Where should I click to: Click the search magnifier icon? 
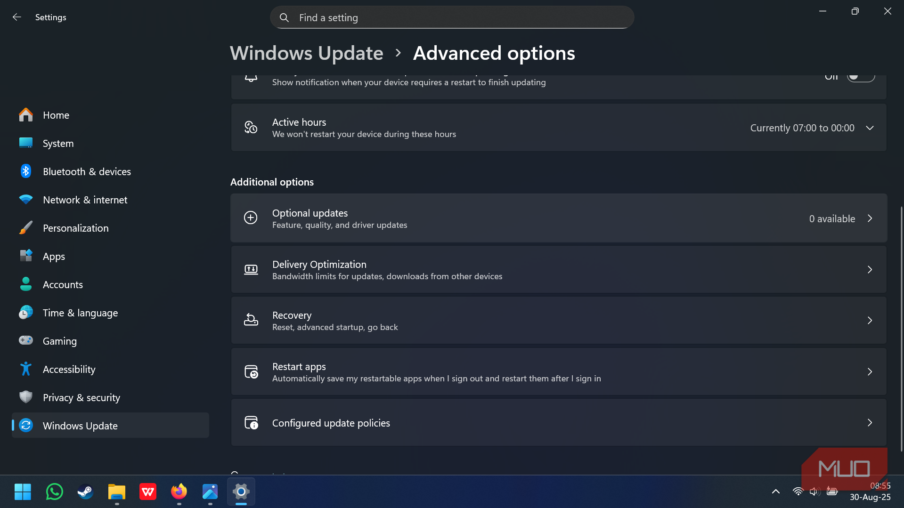pyautogui.click(x=284, y=17)
